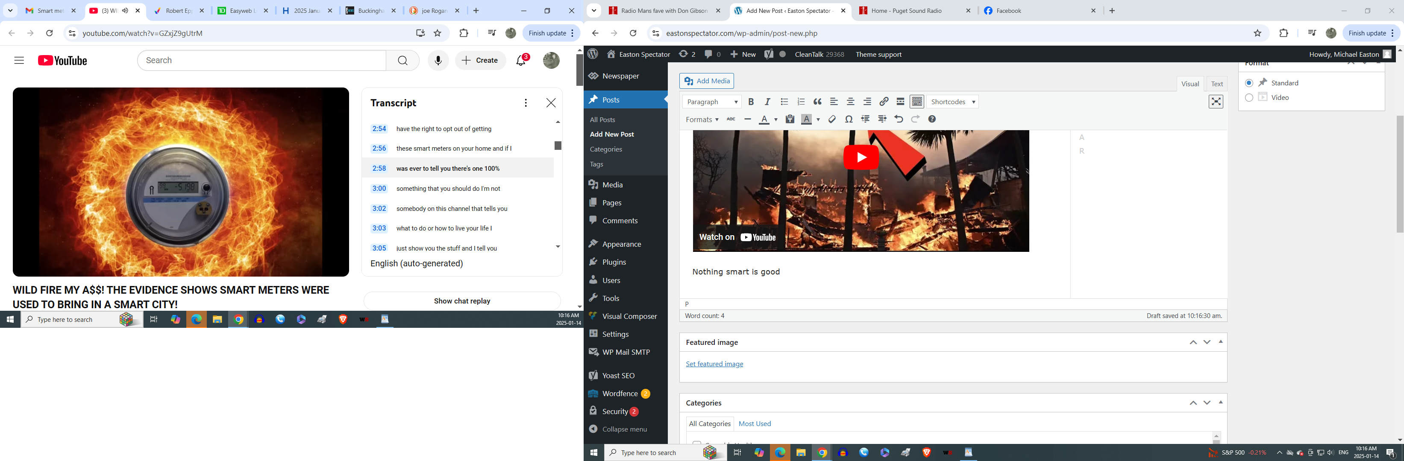
Task: Click the Insert/edit link icon
Action: click(884, 102)
